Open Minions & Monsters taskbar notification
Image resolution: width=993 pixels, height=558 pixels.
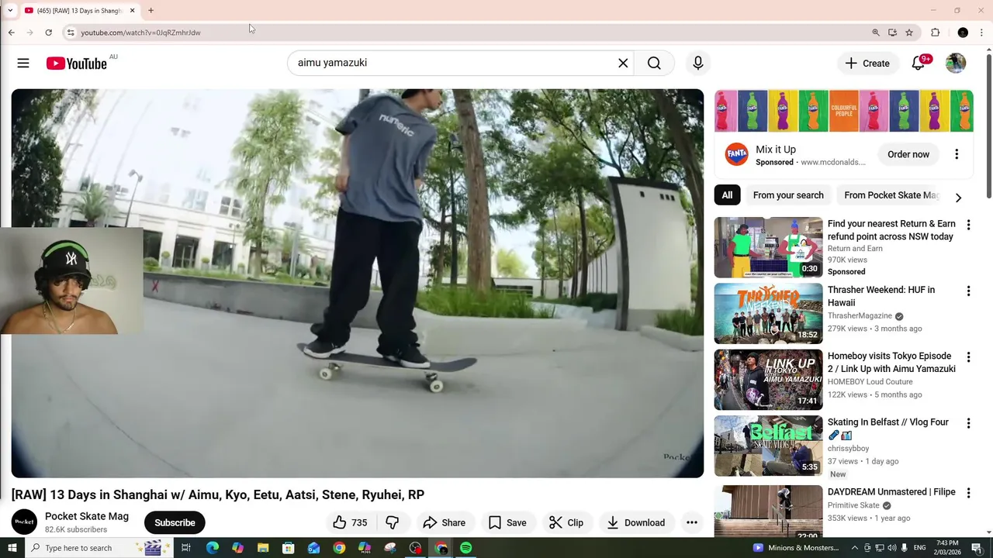click(x=797, y=548)
